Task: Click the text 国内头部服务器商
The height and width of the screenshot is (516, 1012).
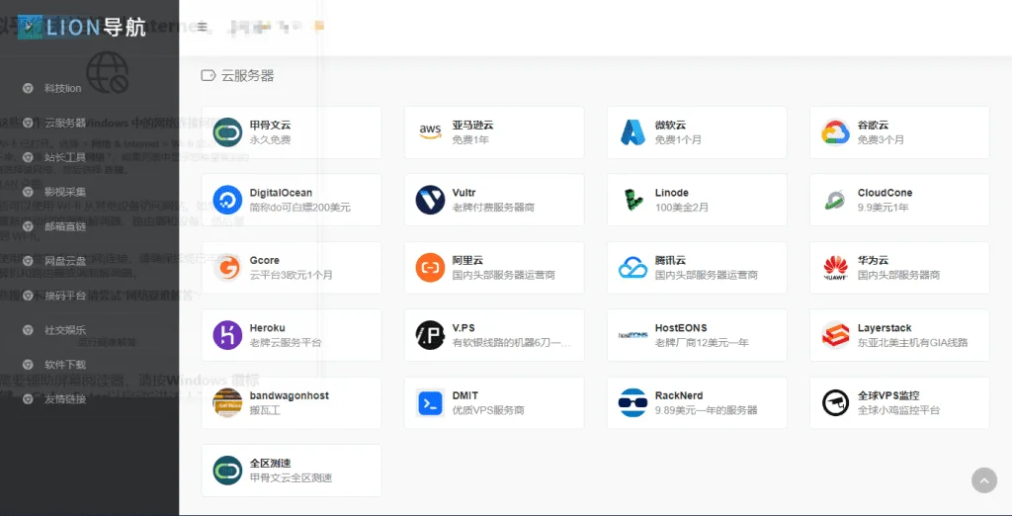Action: (x=898, y=275)
